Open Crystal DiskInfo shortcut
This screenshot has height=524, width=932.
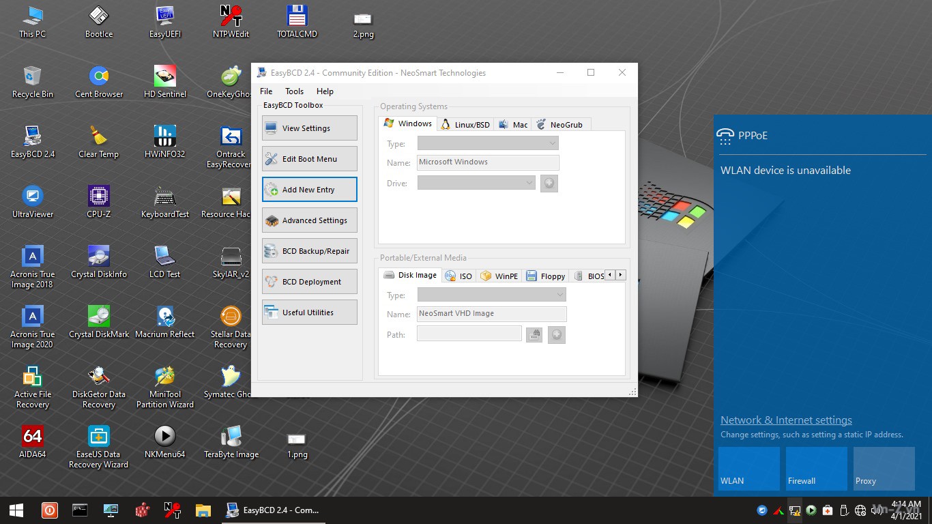click(99, 262)
